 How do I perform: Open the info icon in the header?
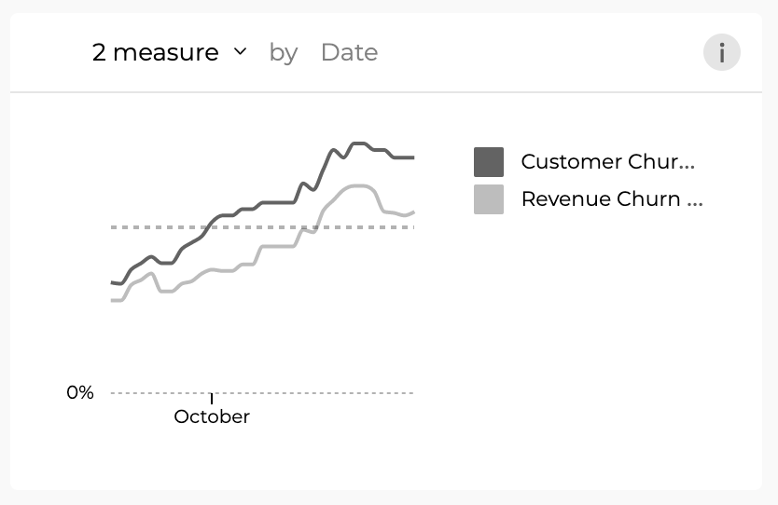tap(721, 52)
